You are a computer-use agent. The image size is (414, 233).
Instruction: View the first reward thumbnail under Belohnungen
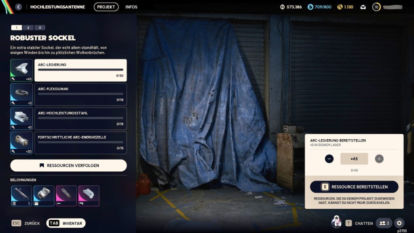[21, 196]
